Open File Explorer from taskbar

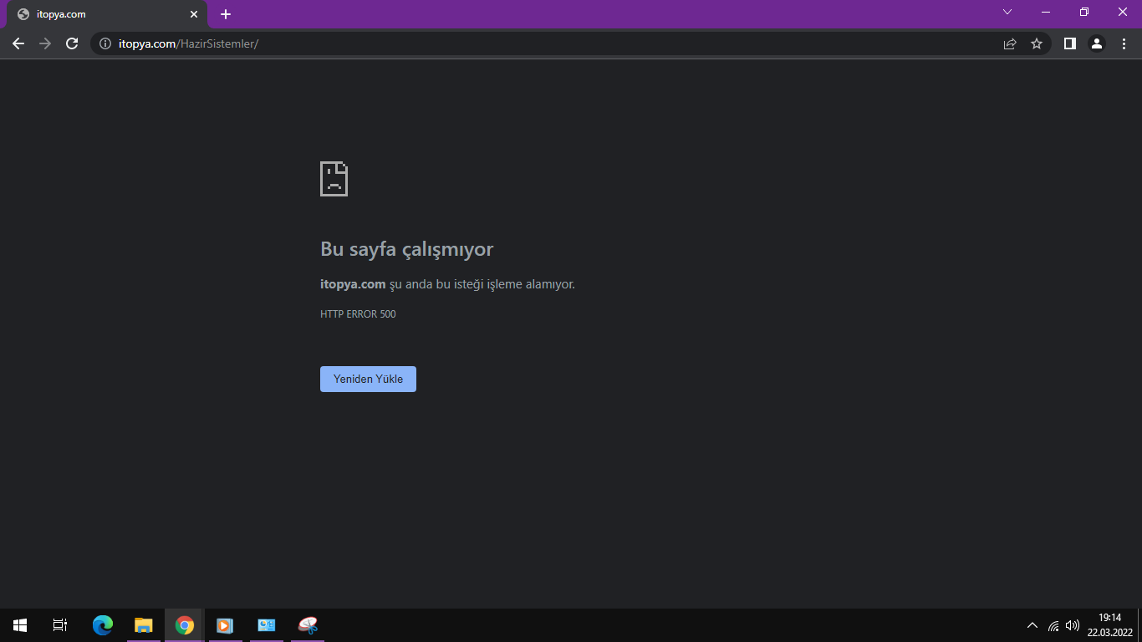click(144, 625)
